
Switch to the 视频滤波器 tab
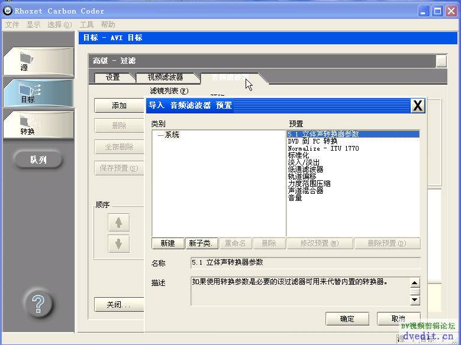point(166,77)
